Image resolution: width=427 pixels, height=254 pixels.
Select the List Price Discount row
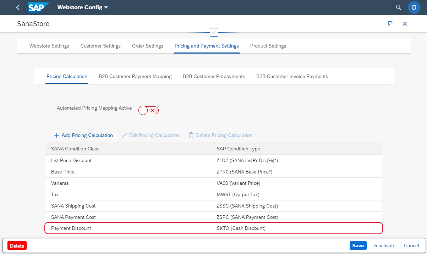pos(214,161)
